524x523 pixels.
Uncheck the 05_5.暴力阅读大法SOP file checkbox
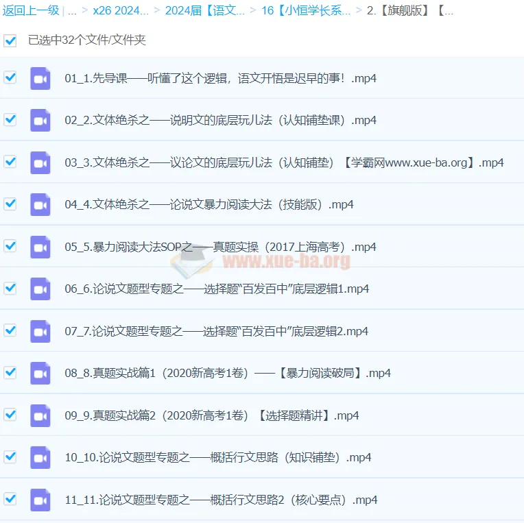pyautogui.click(x=10, y=246)
